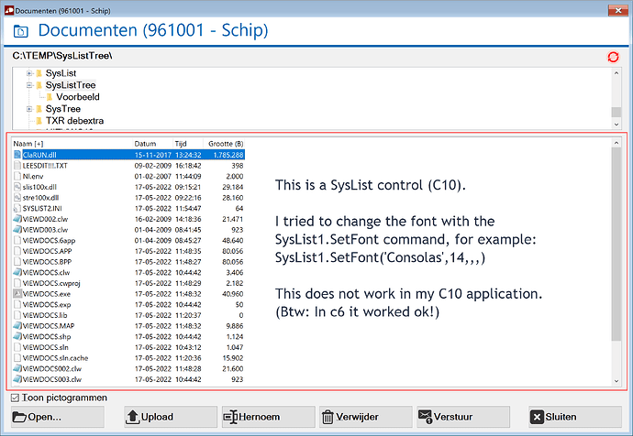Select the file VIEWDOCS.sln.cache

(x=55, y=358)
